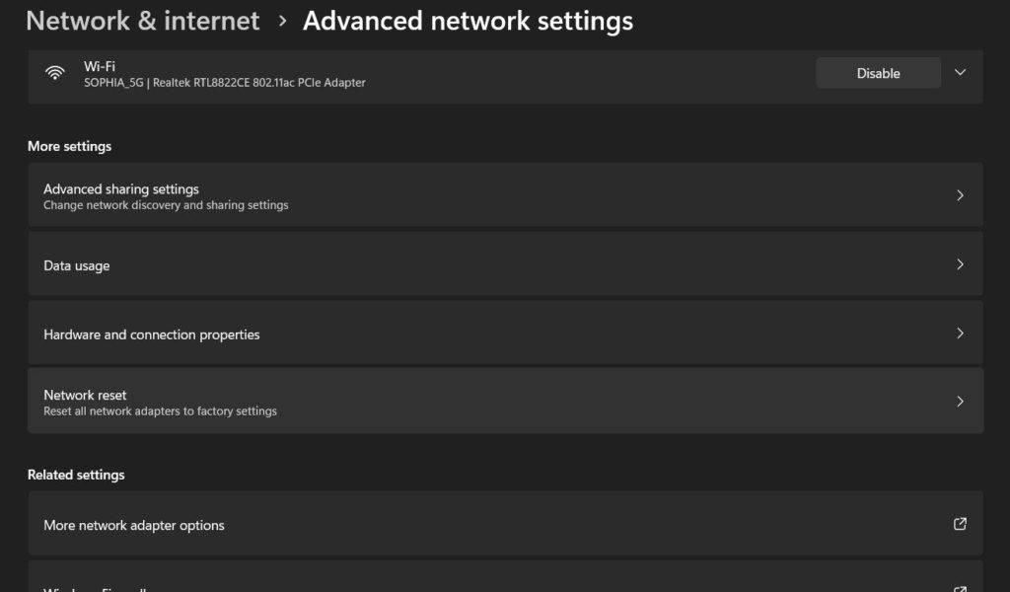Open Hardware and connection properties
The width and height of the screenshot is (1010, 592).
point(506,333)
